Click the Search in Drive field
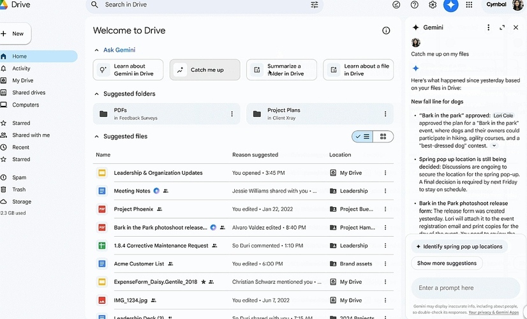Image resolution: width=527 pixels, height=319 pixels. pos(204,4)
